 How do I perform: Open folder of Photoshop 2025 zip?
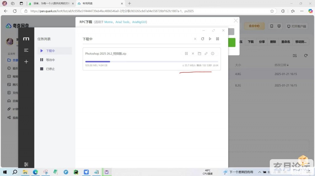pos(199,53)
